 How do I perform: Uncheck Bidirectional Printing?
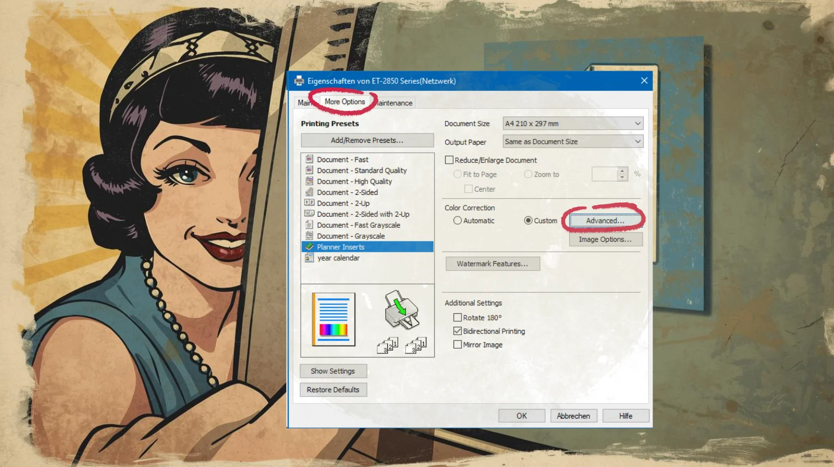[x=458, y=331]
